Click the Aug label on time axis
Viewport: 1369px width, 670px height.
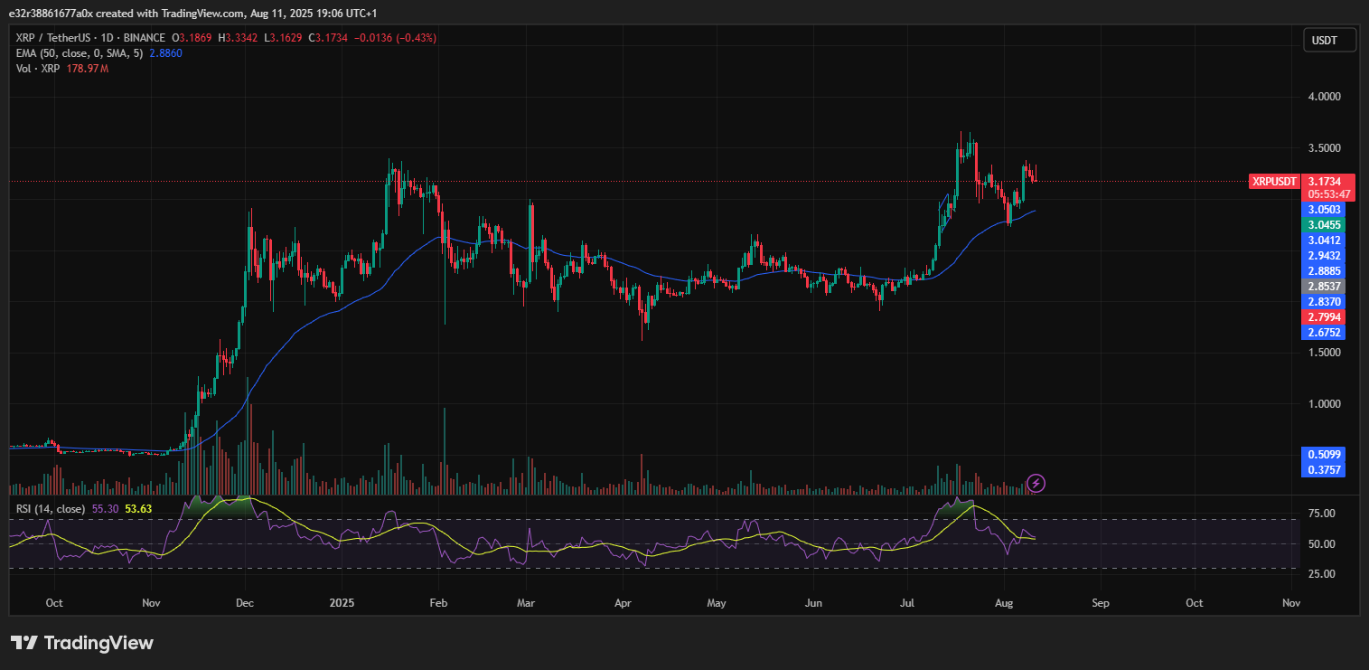(x=1003, y=602)
